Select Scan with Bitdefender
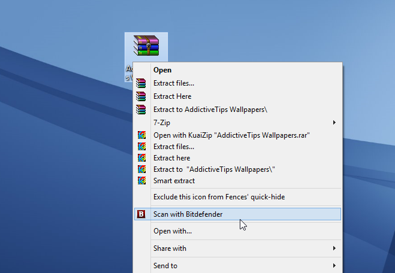 (237, 214)
